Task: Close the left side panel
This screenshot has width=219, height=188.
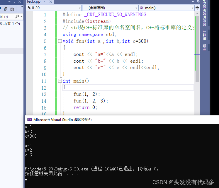Action: click(20, 2)
